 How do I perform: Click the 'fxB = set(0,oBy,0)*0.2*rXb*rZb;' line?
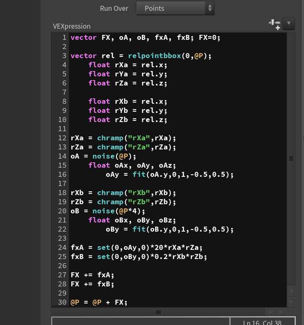coord(139,257)
